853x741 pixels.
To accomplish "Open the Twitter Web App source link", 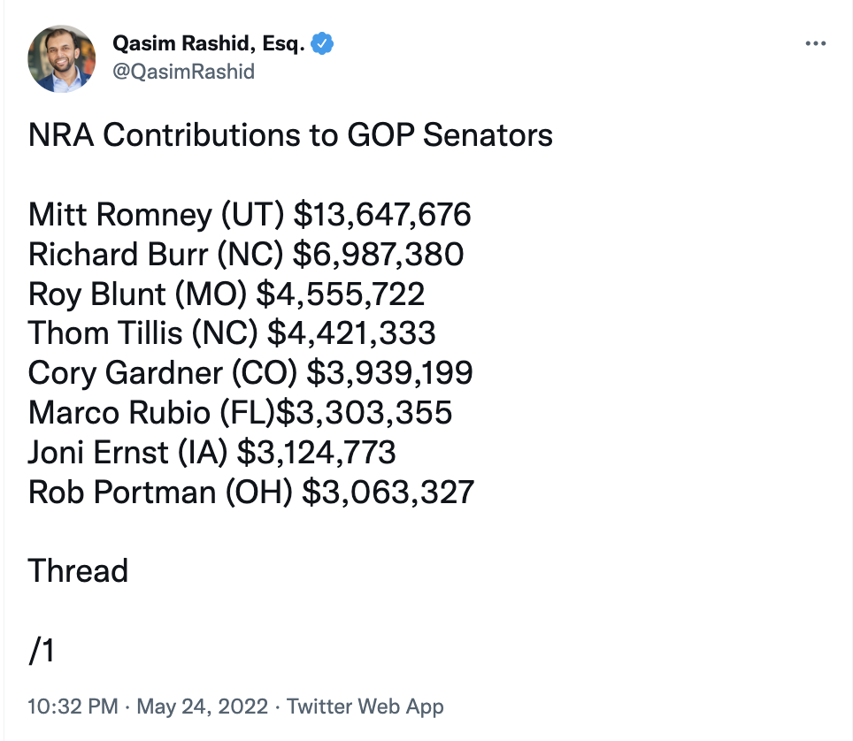I will point(365,707).
